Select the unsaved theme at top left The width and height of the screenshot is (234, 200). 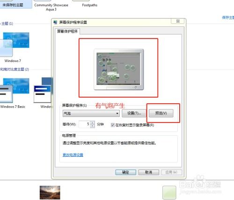[13, 5]
